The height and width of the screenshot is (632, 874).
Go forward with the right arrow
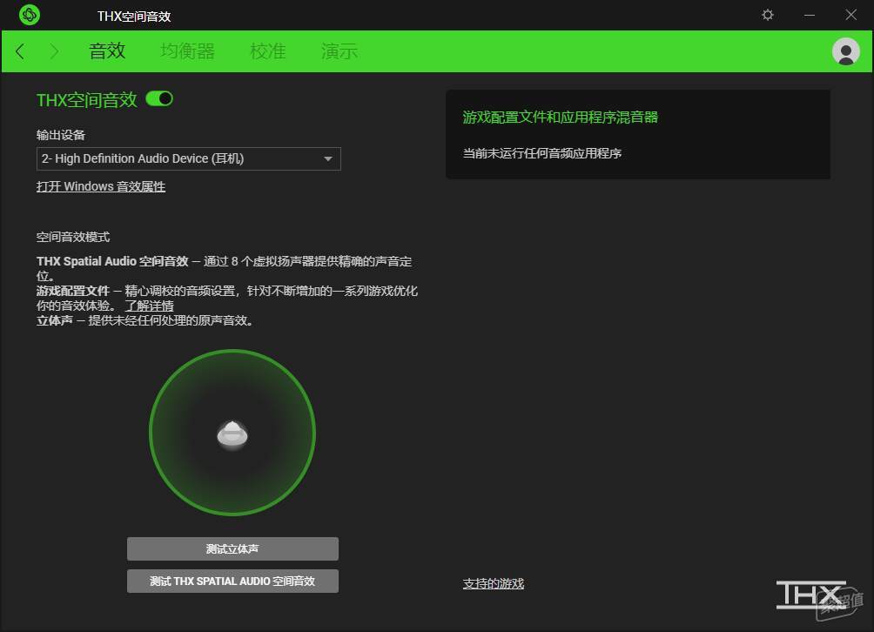pos(54,52)
